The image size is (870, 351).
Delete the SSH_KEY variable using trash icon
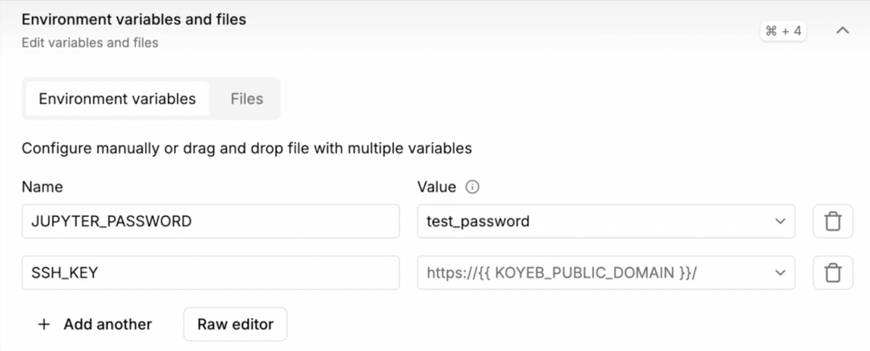pyautogui.click(x=834, y=272)
